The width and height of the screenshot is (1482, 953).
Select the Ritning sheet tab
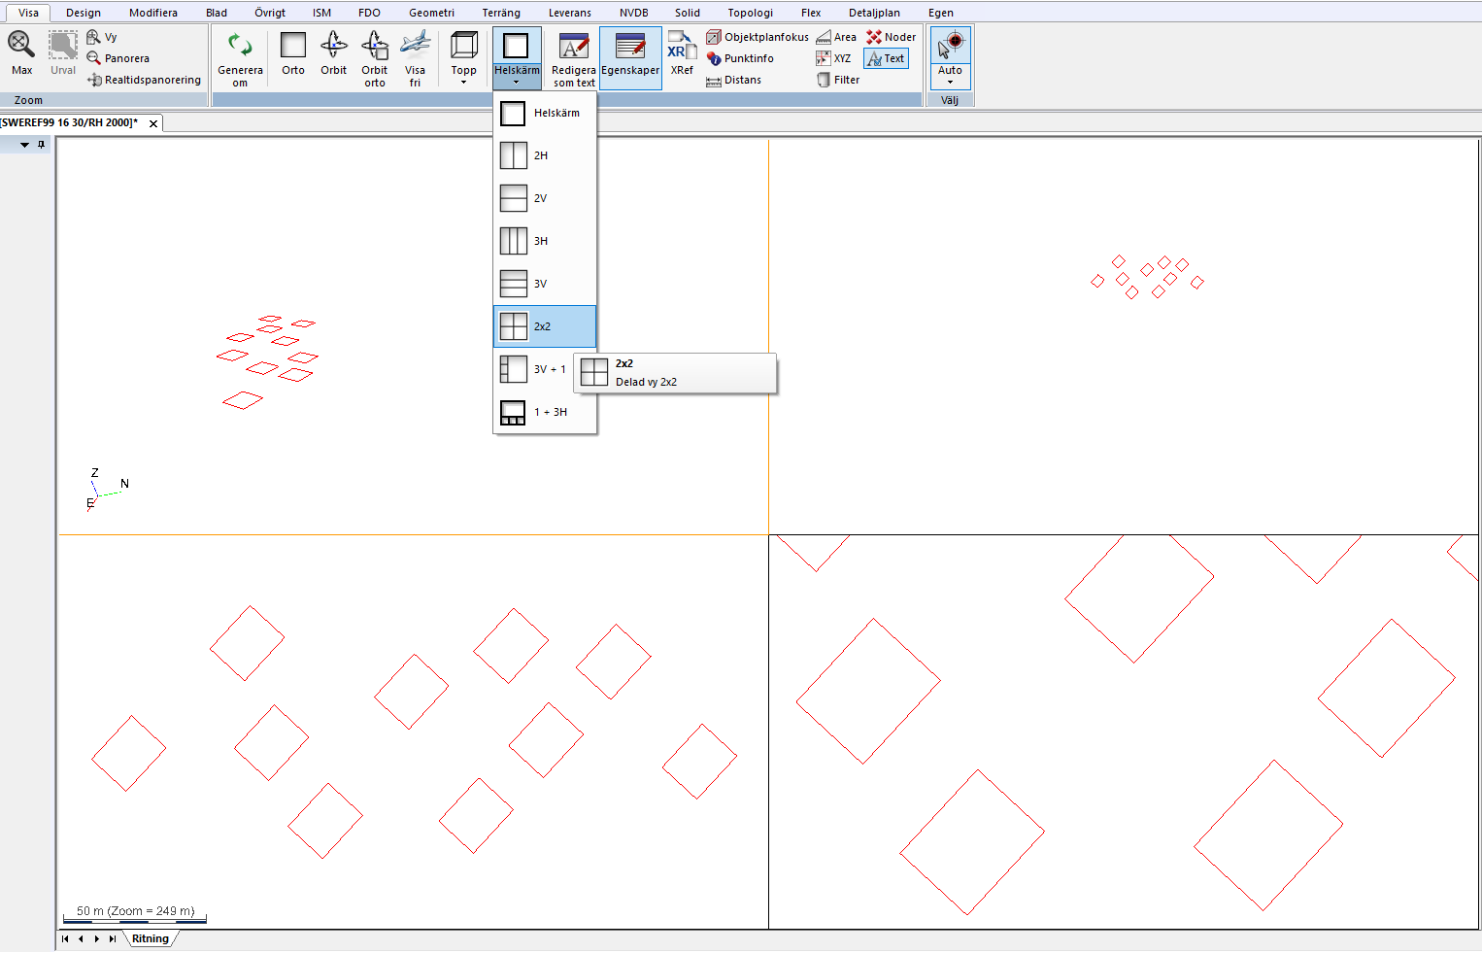(151, 938)
